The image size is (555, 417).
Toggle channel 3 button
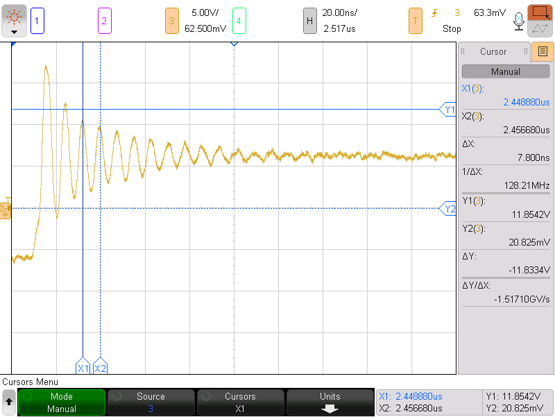(171, 21)
